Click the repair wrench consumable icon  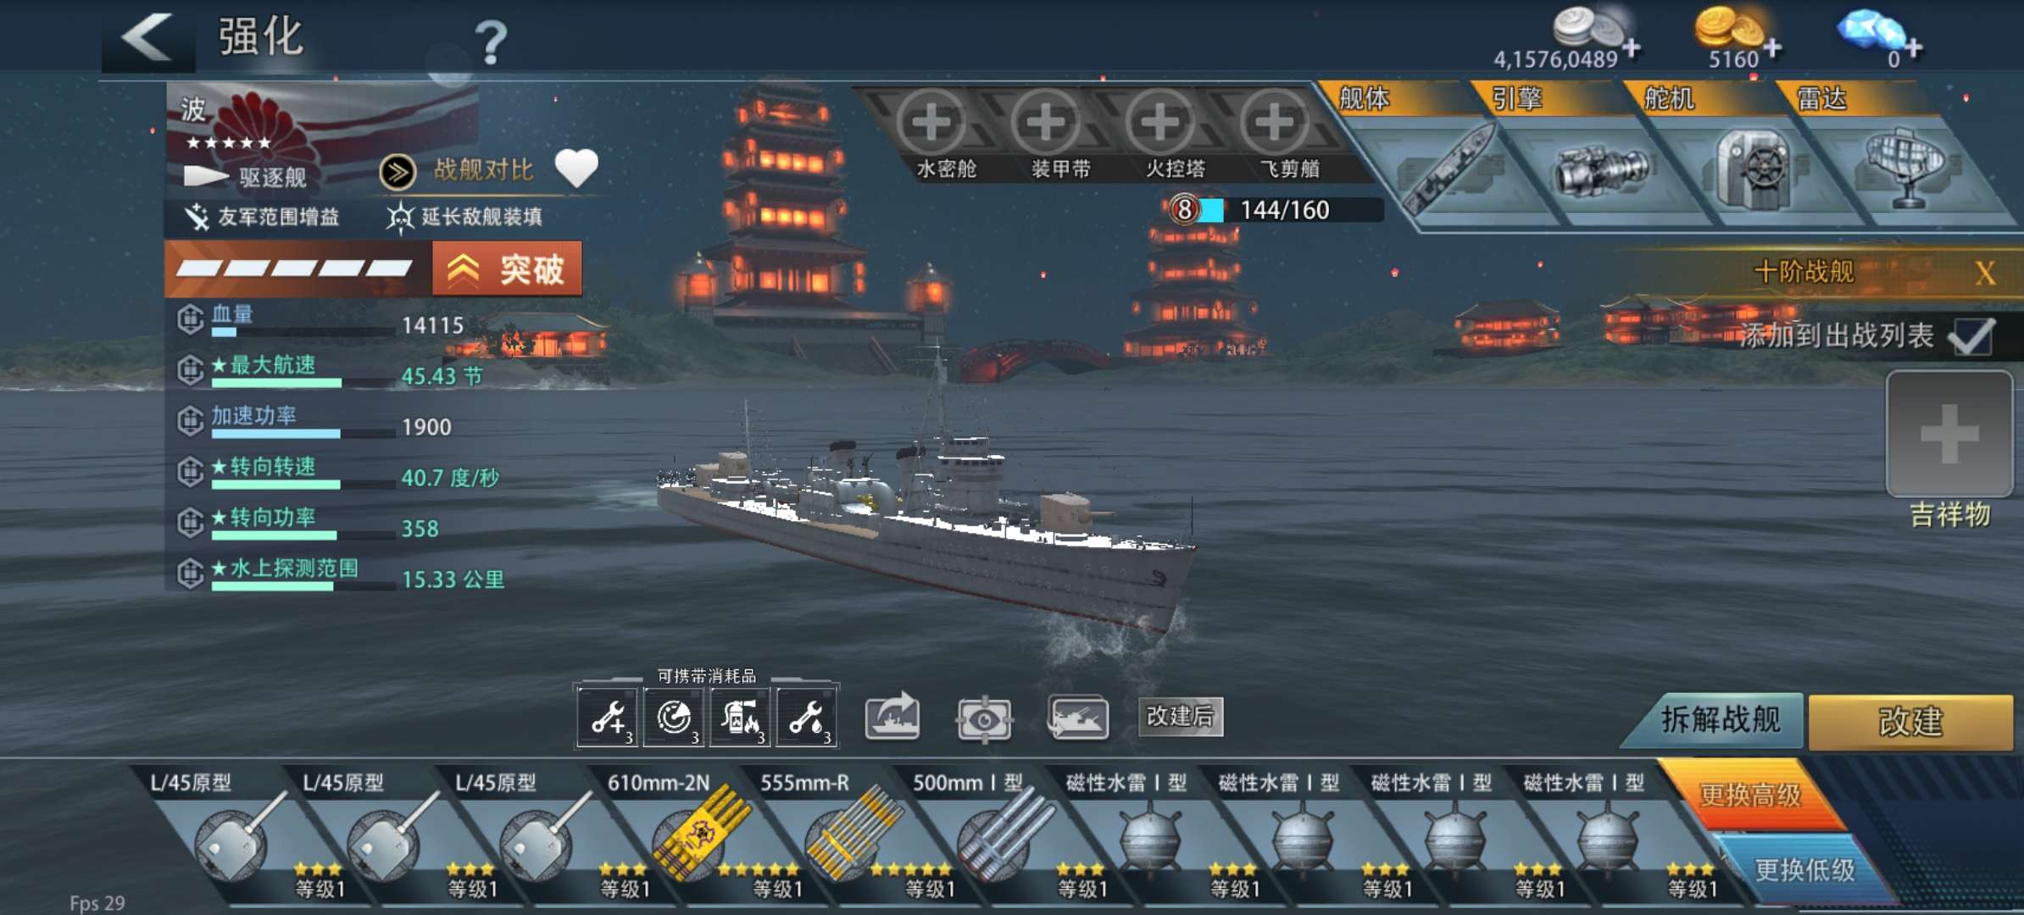pos(608,718)
